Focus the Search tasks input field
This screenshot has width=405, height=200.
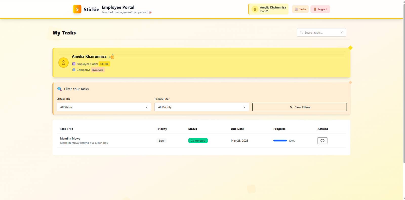321,32
